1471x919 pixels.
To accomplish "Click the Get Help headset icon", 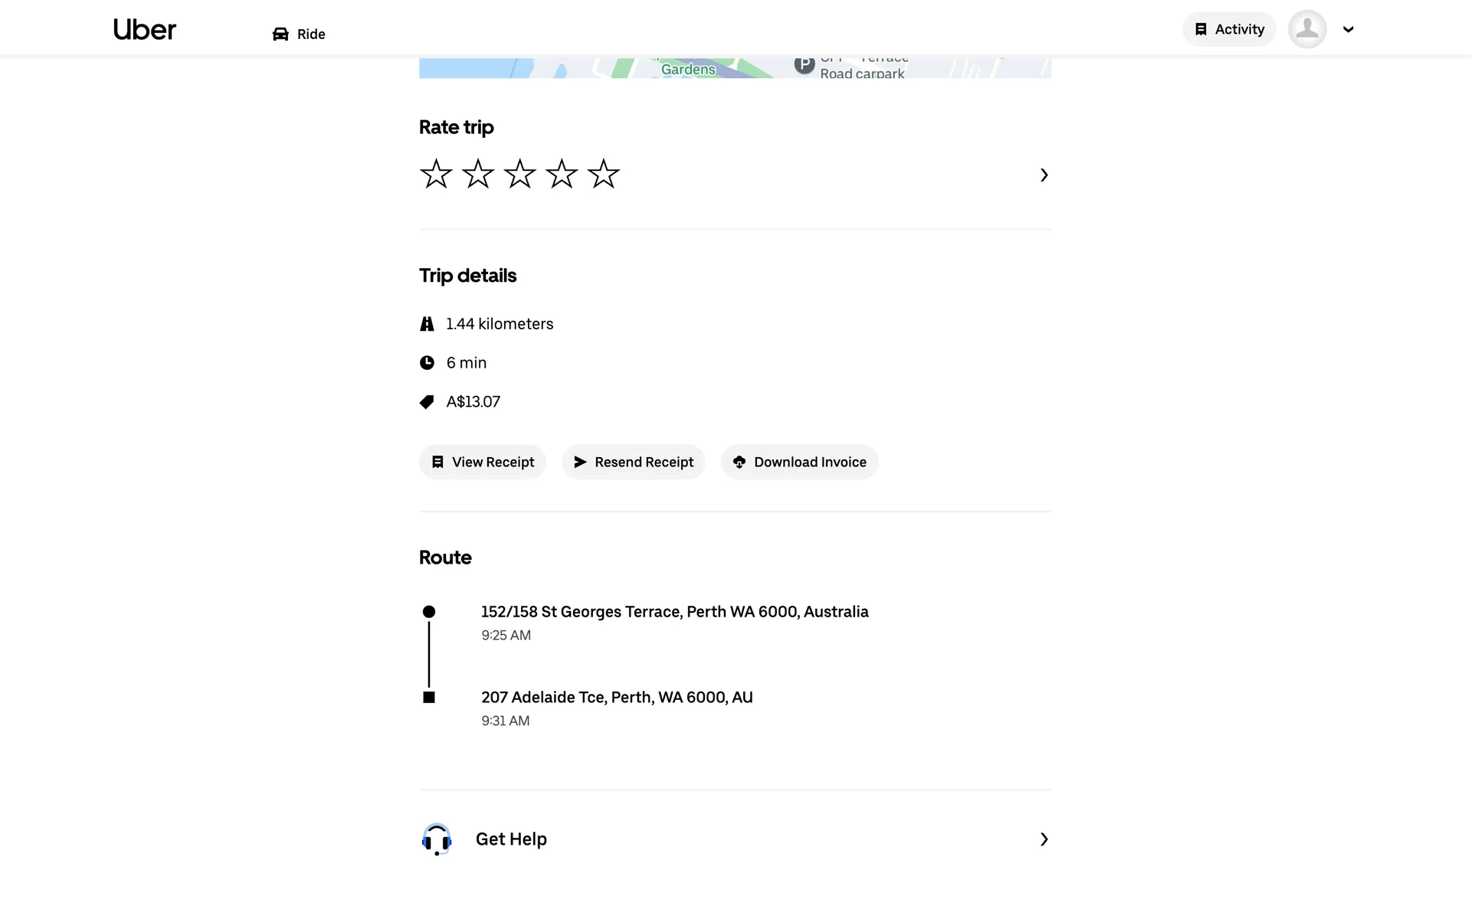I will pos(437,839).
